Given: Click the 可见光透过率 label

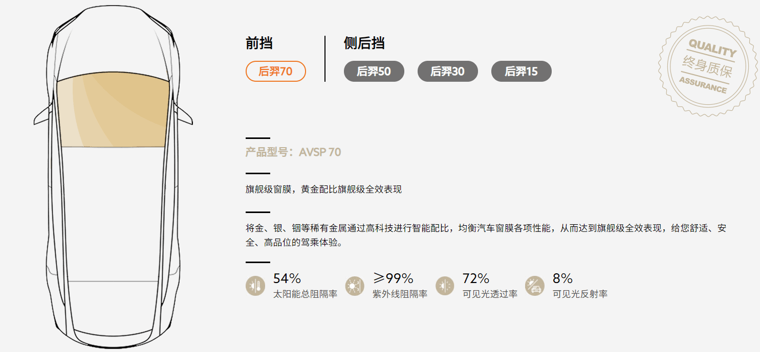Looking at the screenshot, I should click(x=490, y=294).
